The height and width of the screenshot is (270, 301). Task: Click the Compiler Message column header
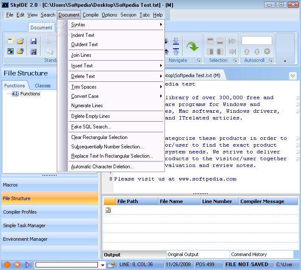point(268,201)
